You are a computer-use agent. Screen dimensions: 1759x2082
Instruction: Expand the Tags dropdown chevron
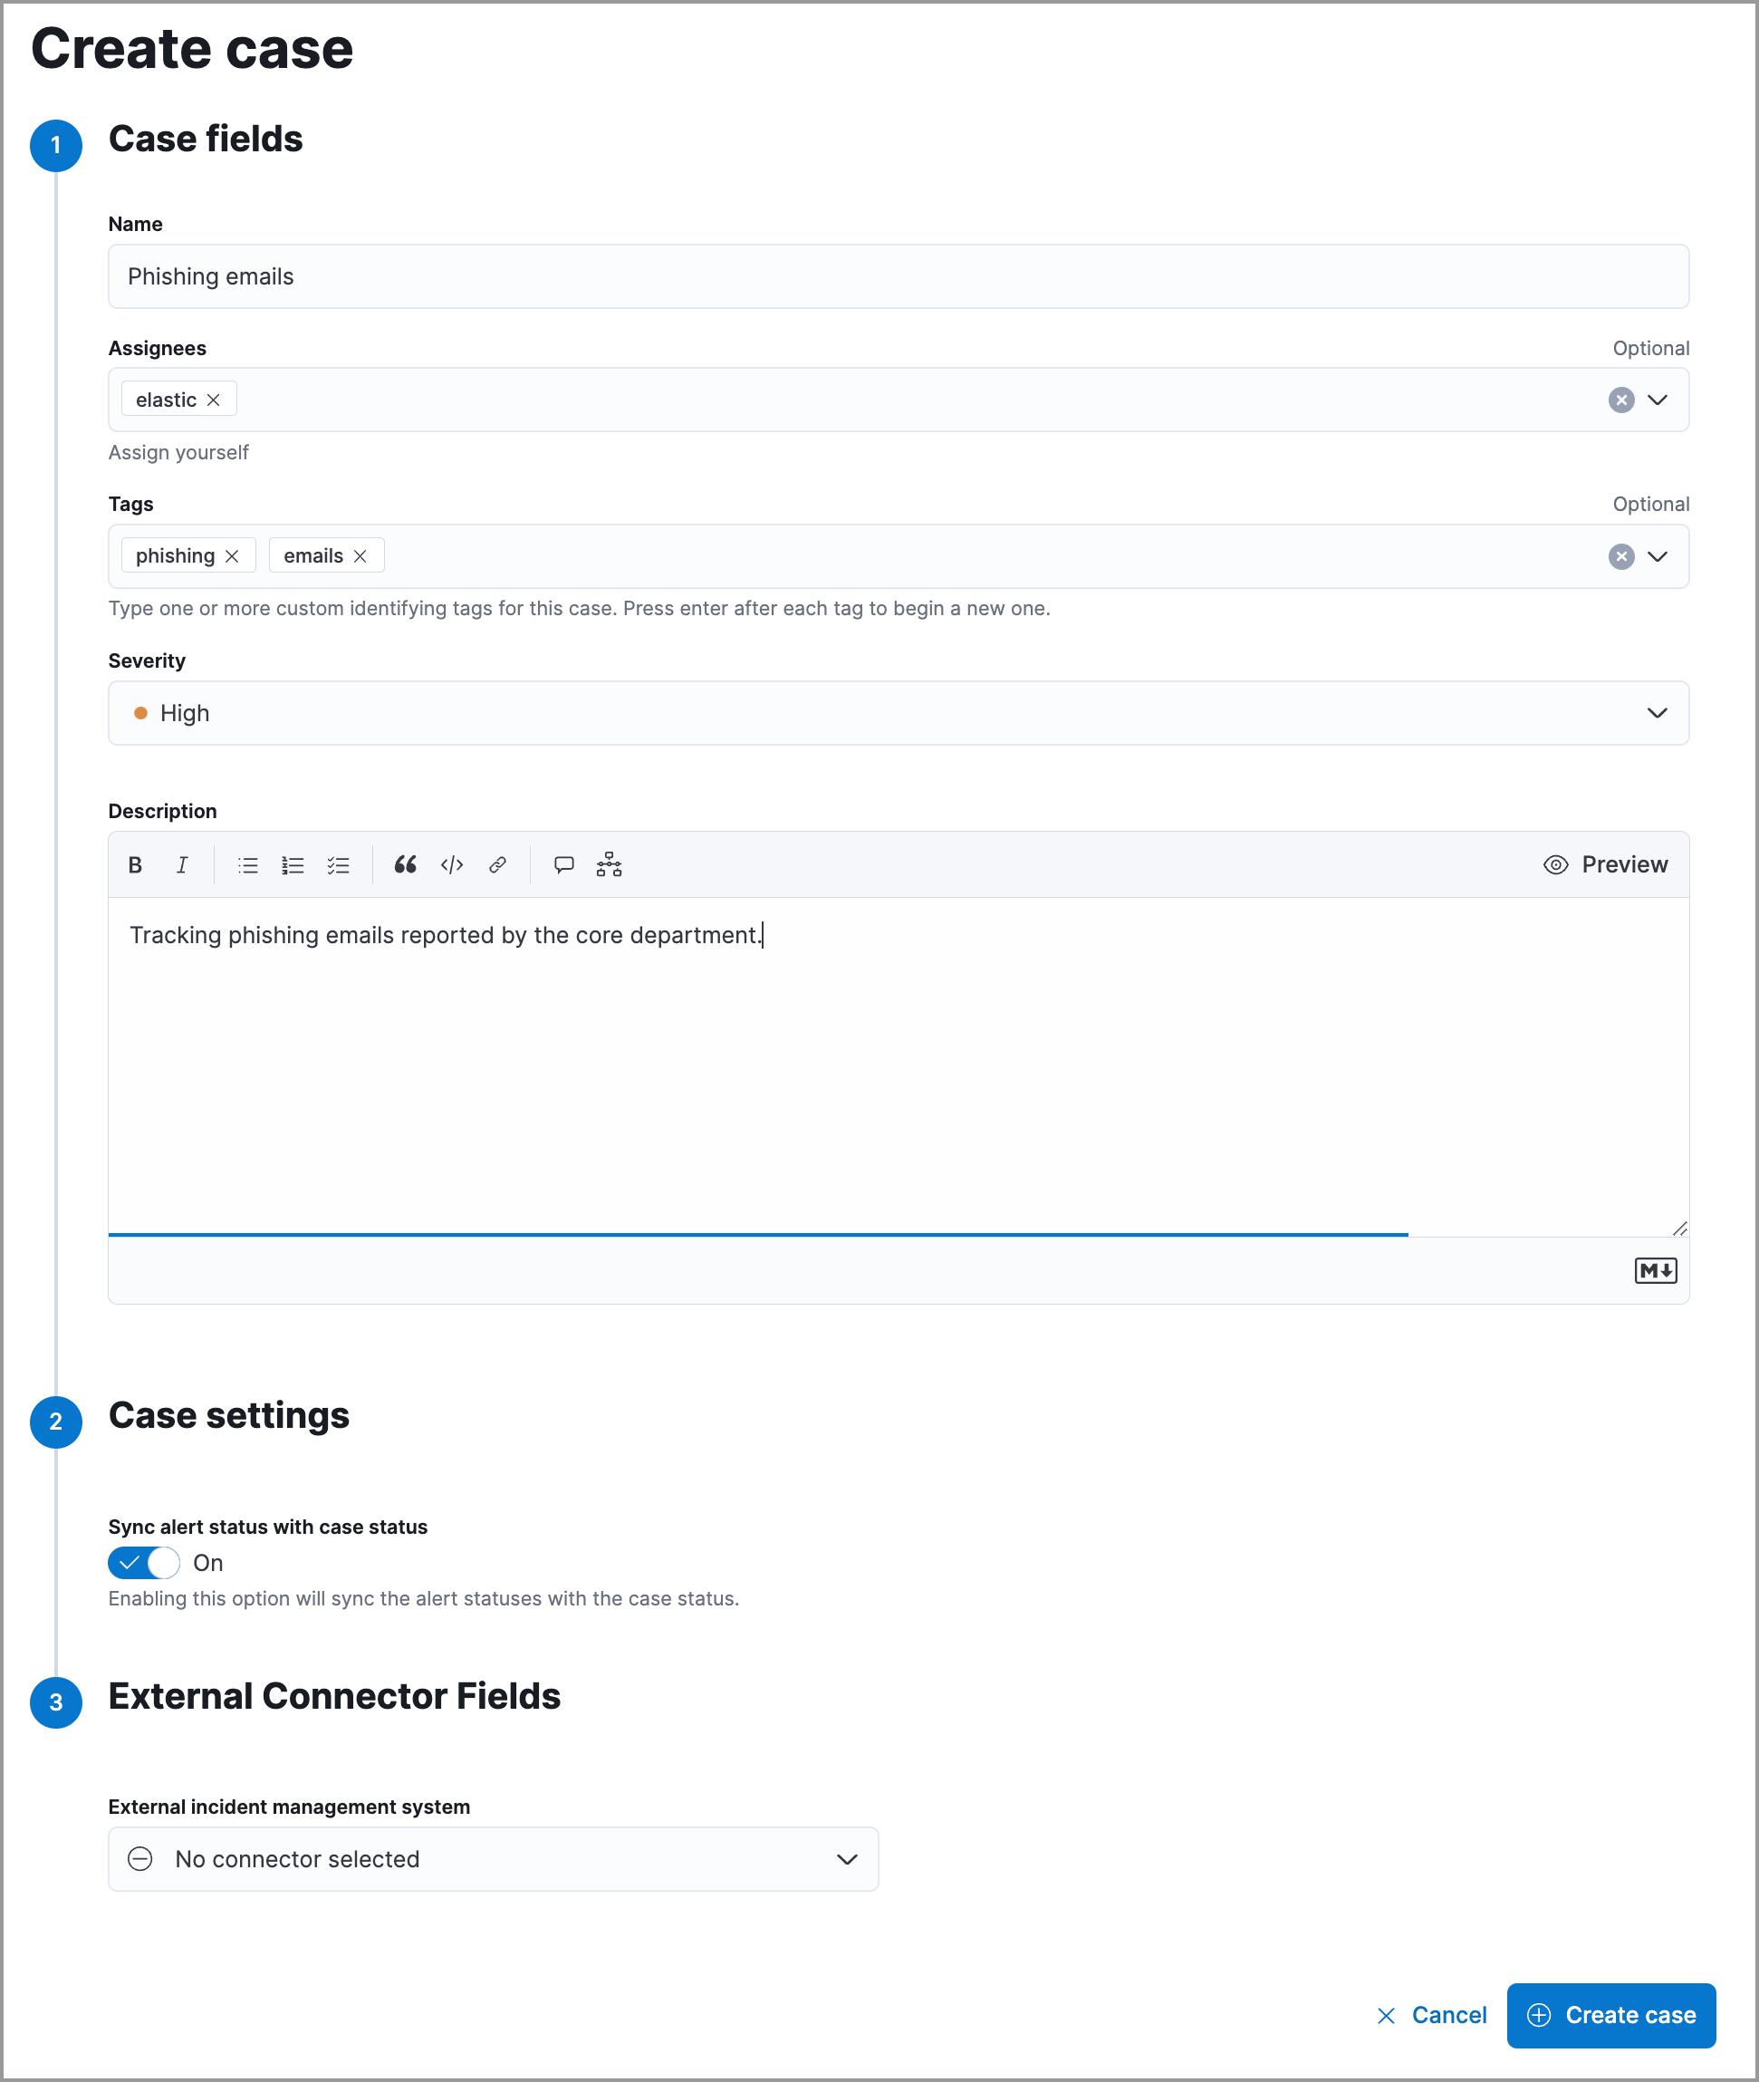[x=1657, y=556]
